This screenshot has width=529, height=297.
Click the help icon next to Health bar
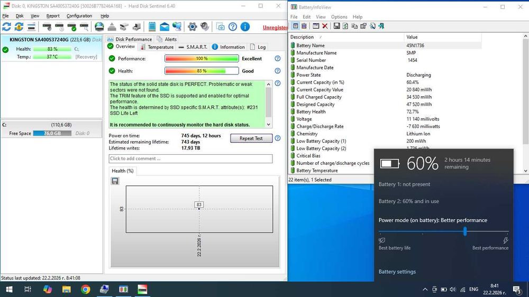point(277,71)
